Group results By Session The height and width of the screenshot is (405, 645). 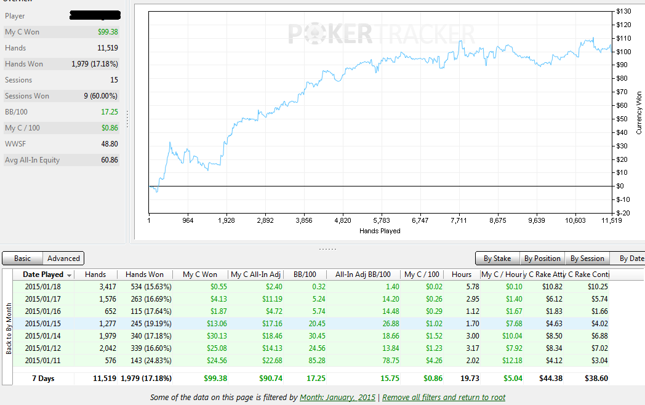[587, 259]
